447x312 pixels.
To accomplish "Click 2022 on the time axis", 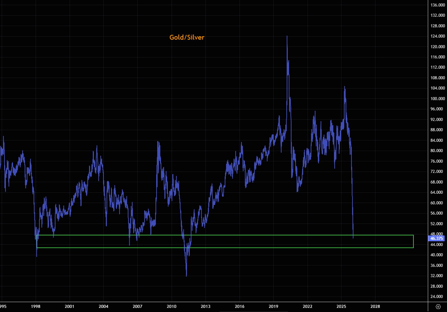I will click(307, 306).
